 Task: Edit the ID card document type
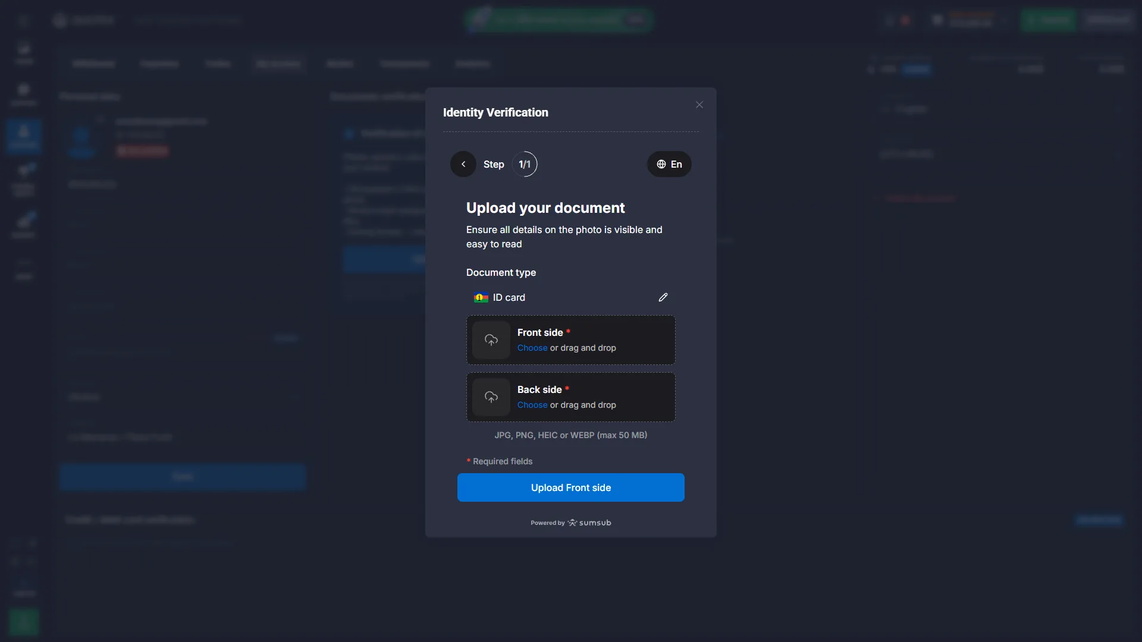coord(663,297)
